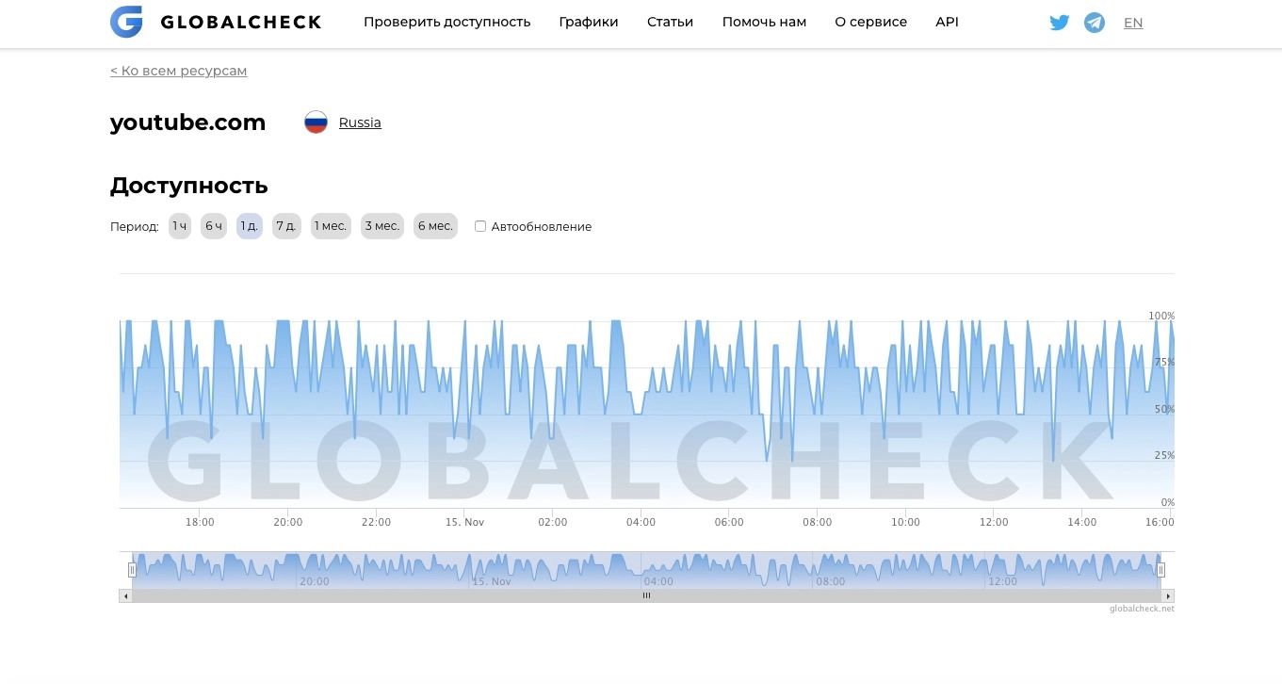Open the Russia country link
This screenshot has height=684, width=1282.
[x=360, y=122]
